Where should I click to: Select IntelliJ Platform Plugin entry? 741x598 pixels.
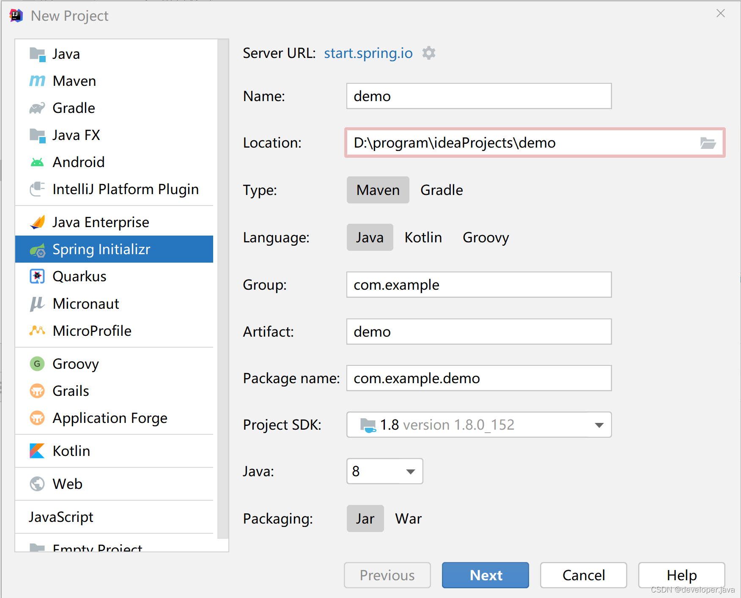tap(114, 189)
